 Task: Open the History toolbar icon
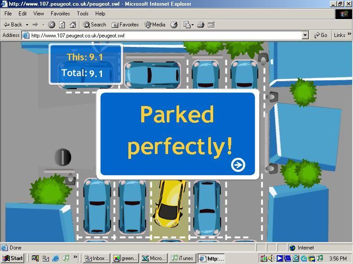pos(174,25)
